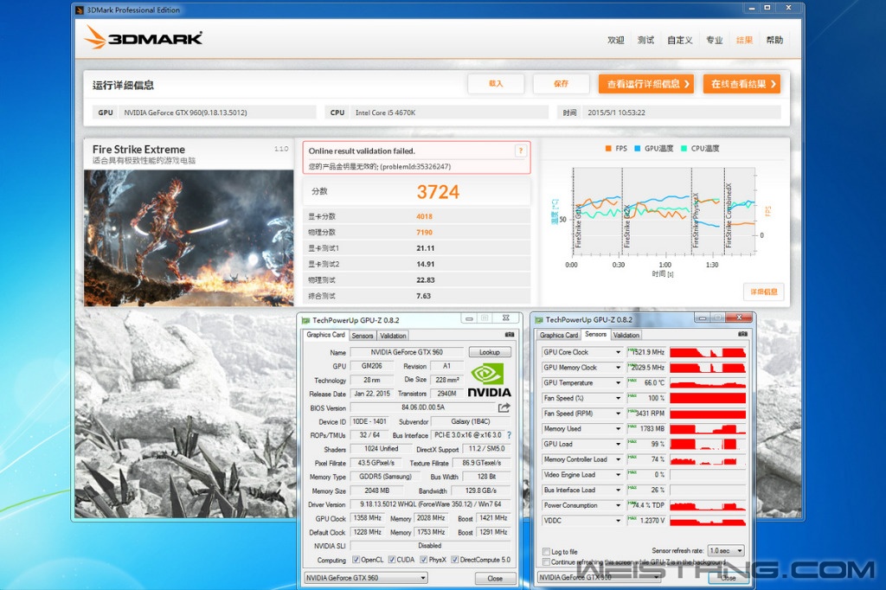Viewport: 886px width, 590px height.
Task: Open the 帮助 menu in 3DMark
Action: (x=774, y=40)
